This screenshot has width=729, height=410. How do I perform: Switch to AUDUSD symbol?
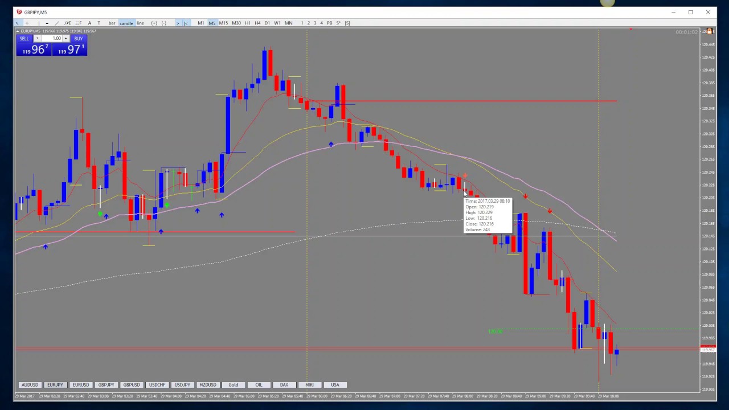(x=30, y=385)
